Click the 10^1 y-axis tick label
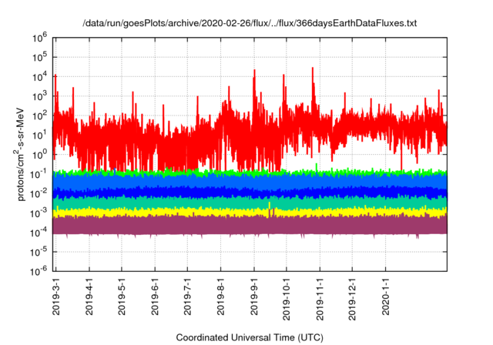Viewport: 493px width, 345px height. (x=39, y=135)
